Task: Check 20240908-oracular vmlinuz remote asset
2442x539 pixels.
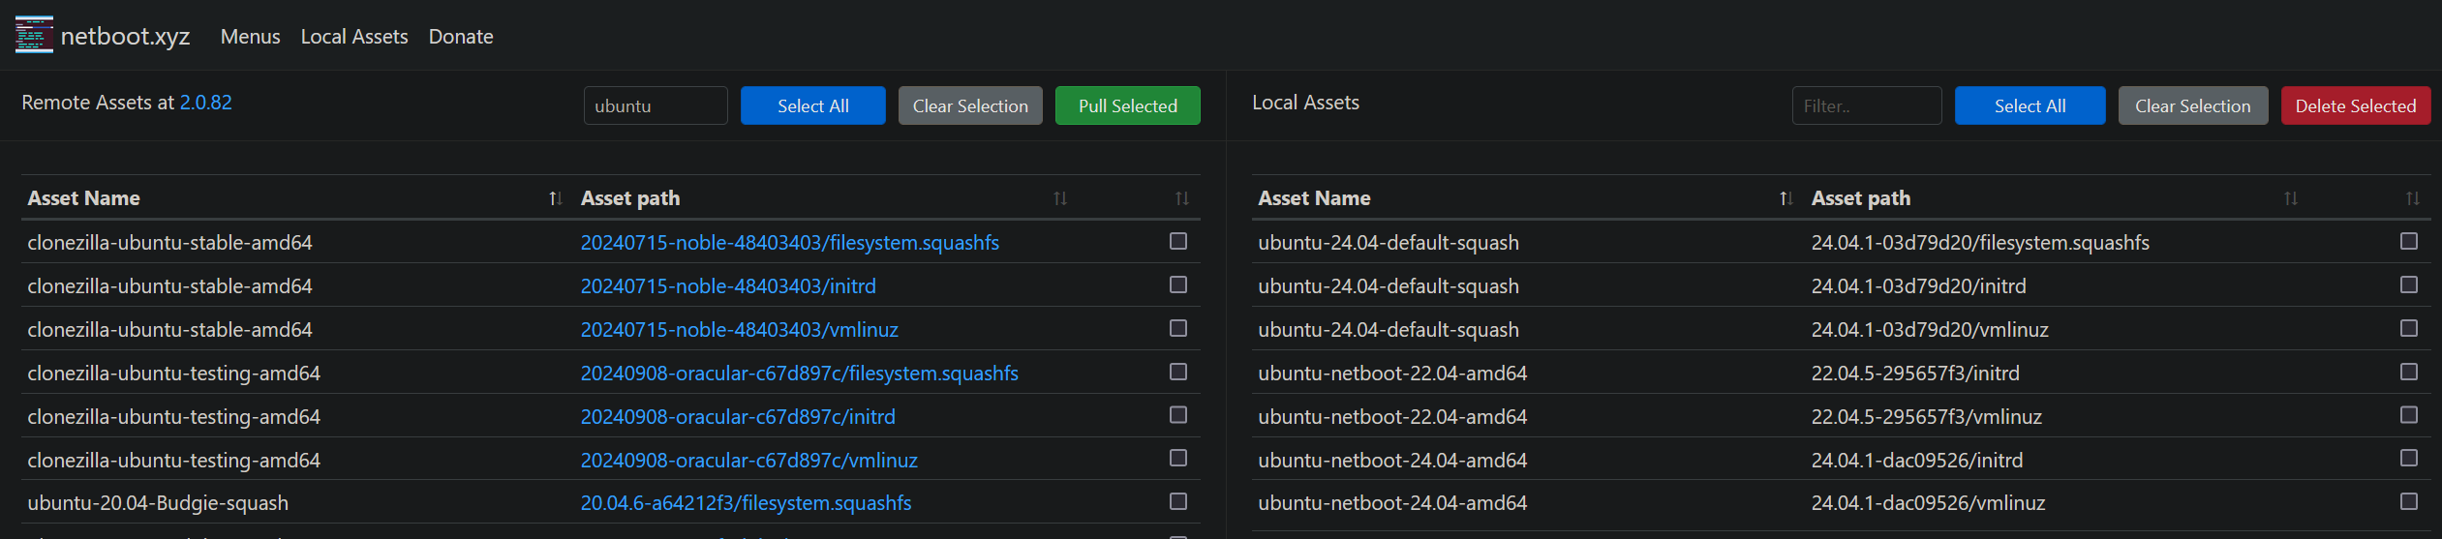Action: pos(1178,458)
